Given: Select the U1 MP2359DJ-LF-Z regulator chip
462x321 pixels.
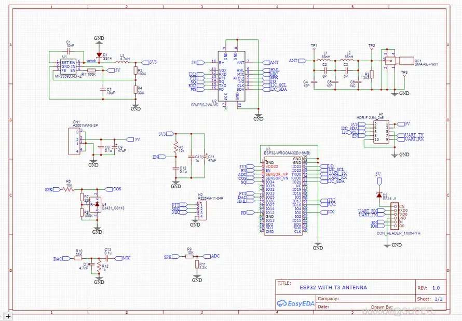Looking at the screenshot, I should 68,66.
